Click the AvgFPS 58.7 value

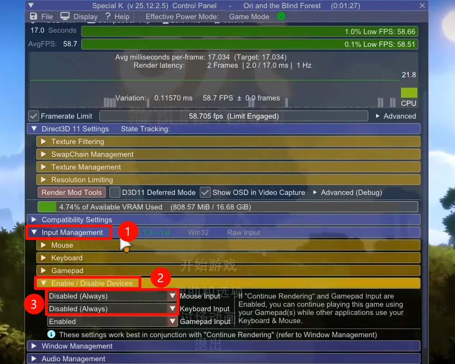tap(70, 44)
